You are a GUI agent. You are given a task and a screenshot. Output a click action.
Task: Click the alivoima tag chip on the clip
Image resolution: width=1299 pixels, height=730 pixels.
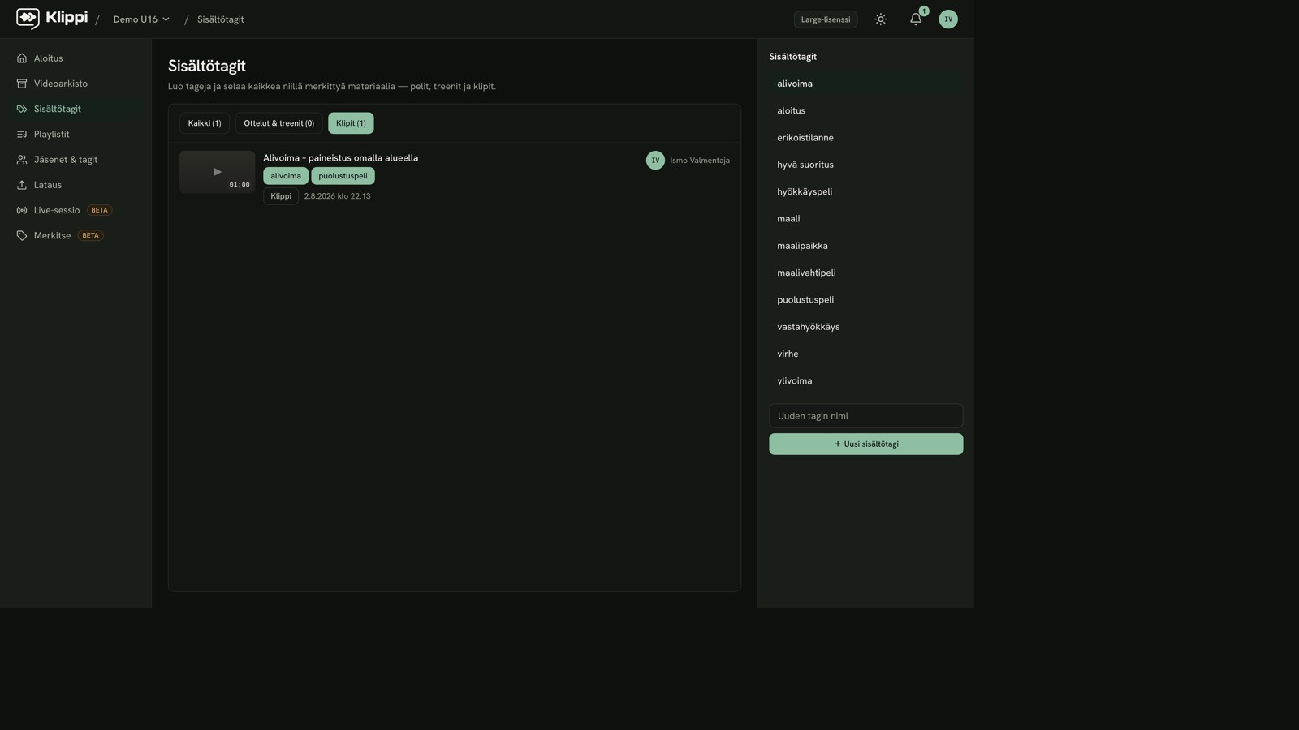[x=286, y=176]
